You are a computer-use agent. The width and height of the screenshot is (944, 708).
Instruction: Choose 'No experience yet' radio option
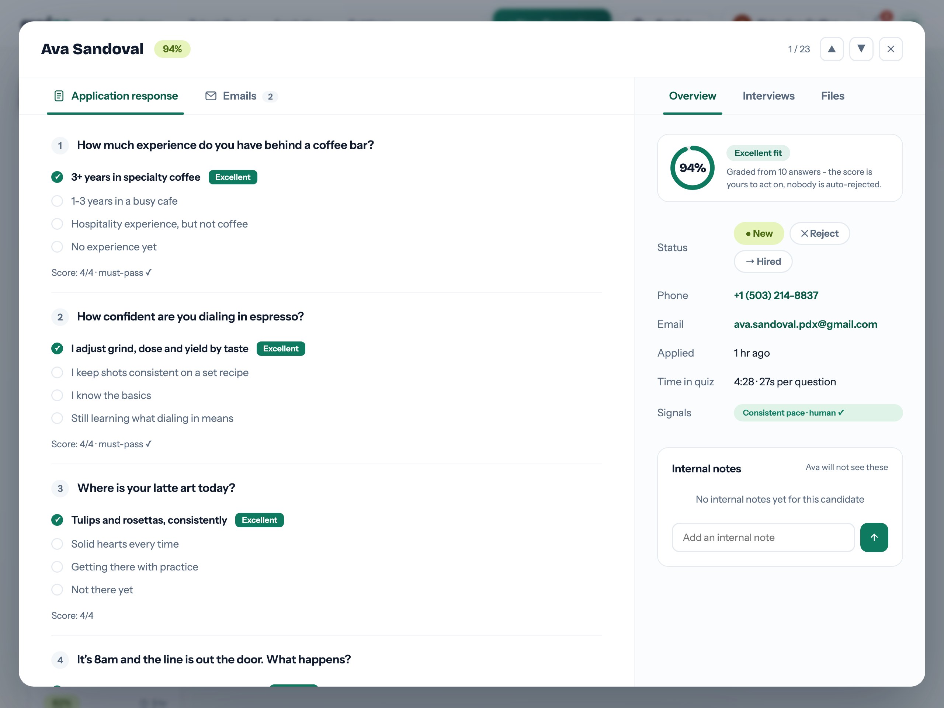coord(104,247)
